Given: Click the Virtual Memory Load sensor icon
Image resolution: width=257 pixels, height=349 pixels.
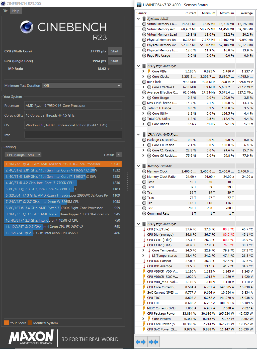Looking at the screenshot, I should (x=144, y=34).
